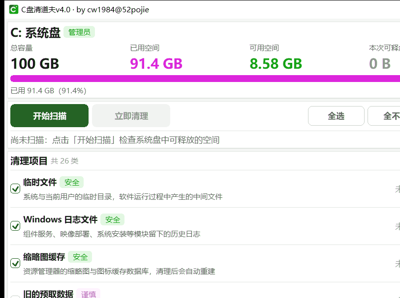This screenshot has width=400, height=298.
Task: Click the description starting 资源管理器的缩略图
Action: (x=119, y=271)
